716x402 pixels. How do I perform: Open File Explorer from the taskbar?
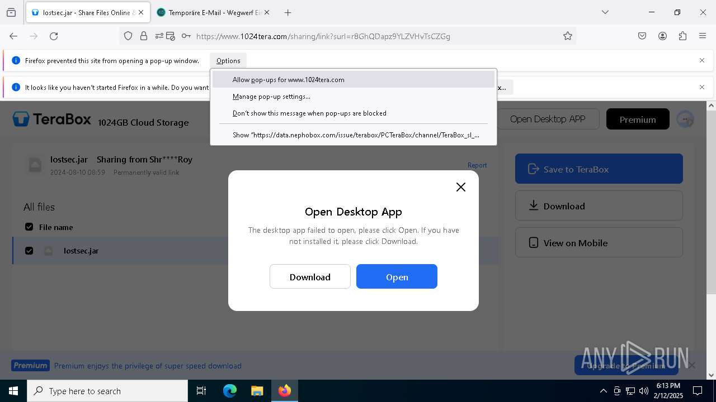[x=257, y=391]
